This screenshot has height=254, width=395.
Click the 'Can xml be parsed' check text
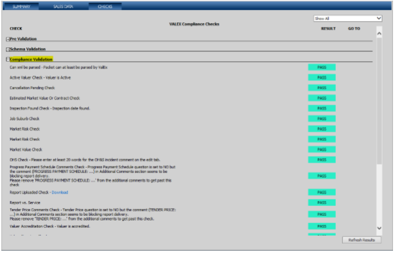58,67
